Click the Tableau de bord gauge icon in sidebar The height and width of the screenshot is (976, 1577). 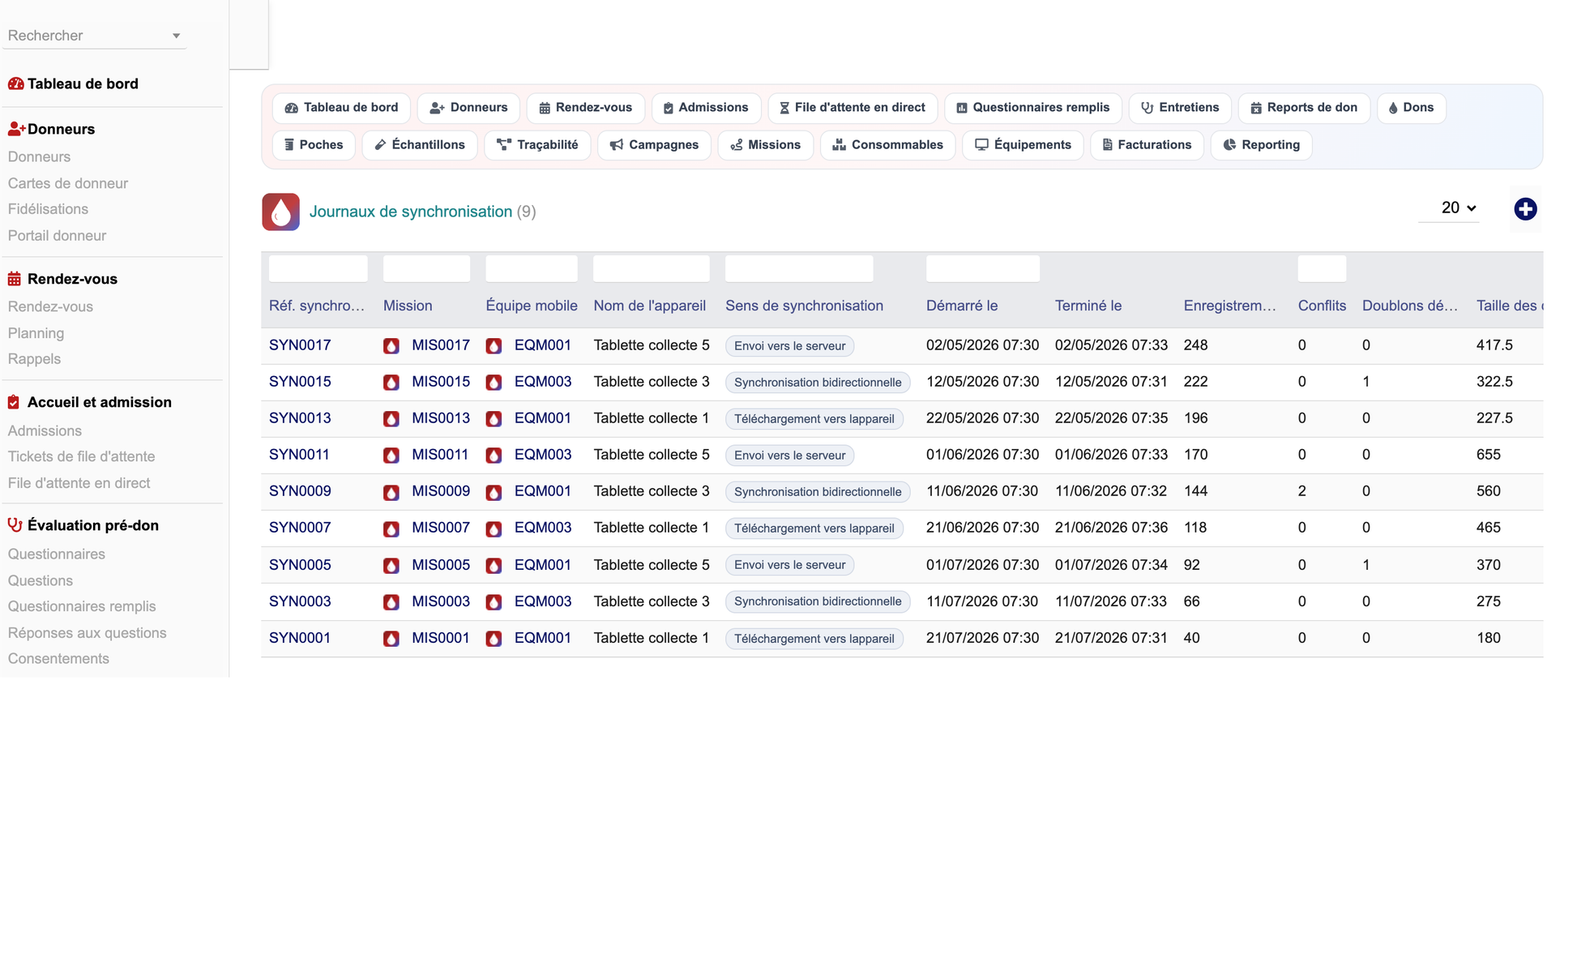point(15,83)
